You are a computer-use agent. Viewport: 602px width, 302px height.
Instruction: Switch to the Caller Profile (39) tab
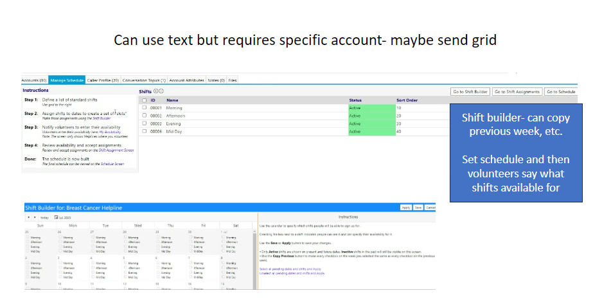103,80
